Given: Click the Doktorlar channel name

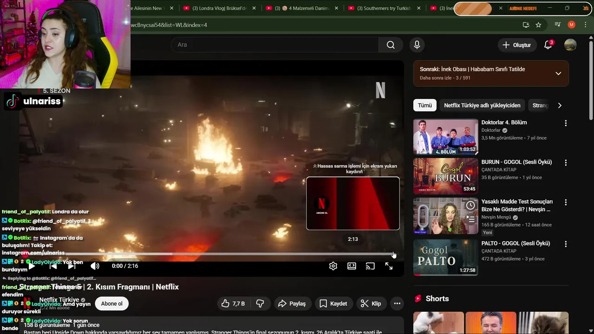Looking at the screenshot, I should click(x=491, y=130).
